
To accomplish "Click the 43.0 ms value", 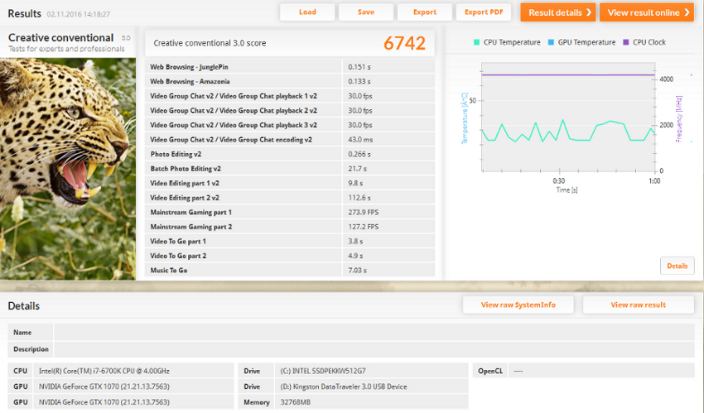I will click(360, 140).
